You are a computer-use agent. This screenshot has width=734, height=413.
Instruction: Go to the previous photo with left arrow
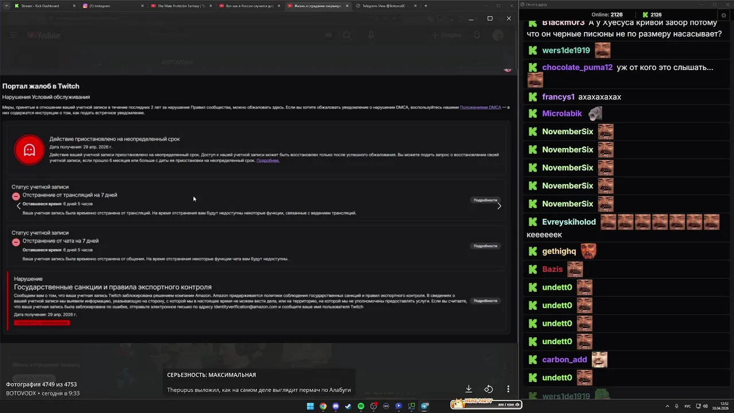coord(18,206)
